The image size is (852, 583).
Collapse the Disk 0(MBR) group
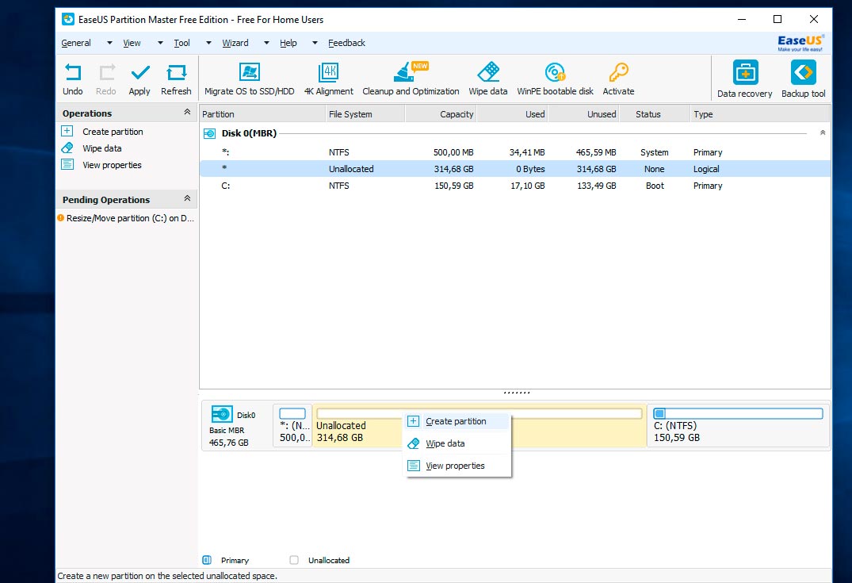pos(822,133)
